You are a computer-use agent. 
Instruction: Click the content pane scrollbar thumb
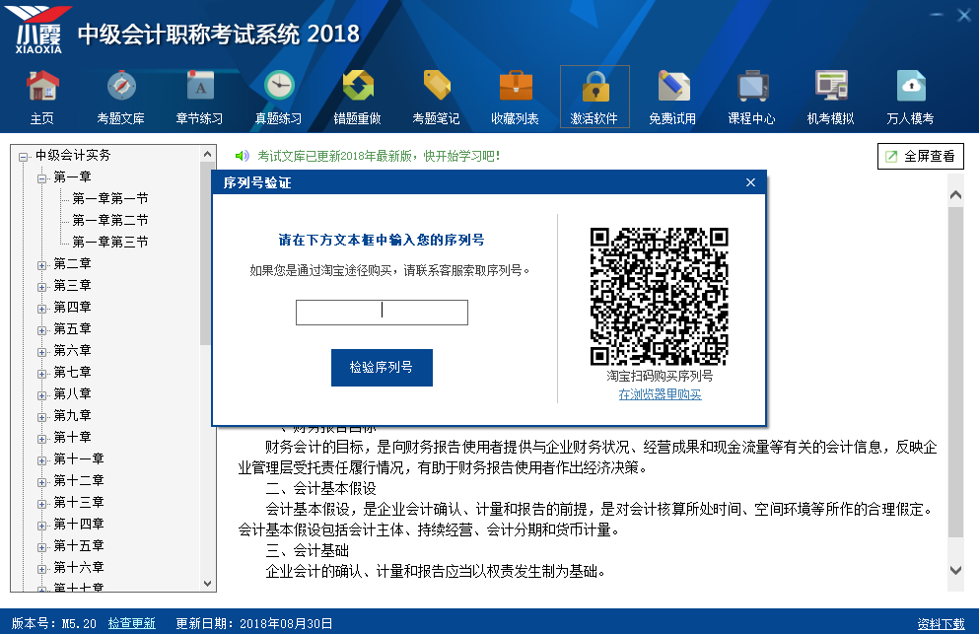coord(955,373)
